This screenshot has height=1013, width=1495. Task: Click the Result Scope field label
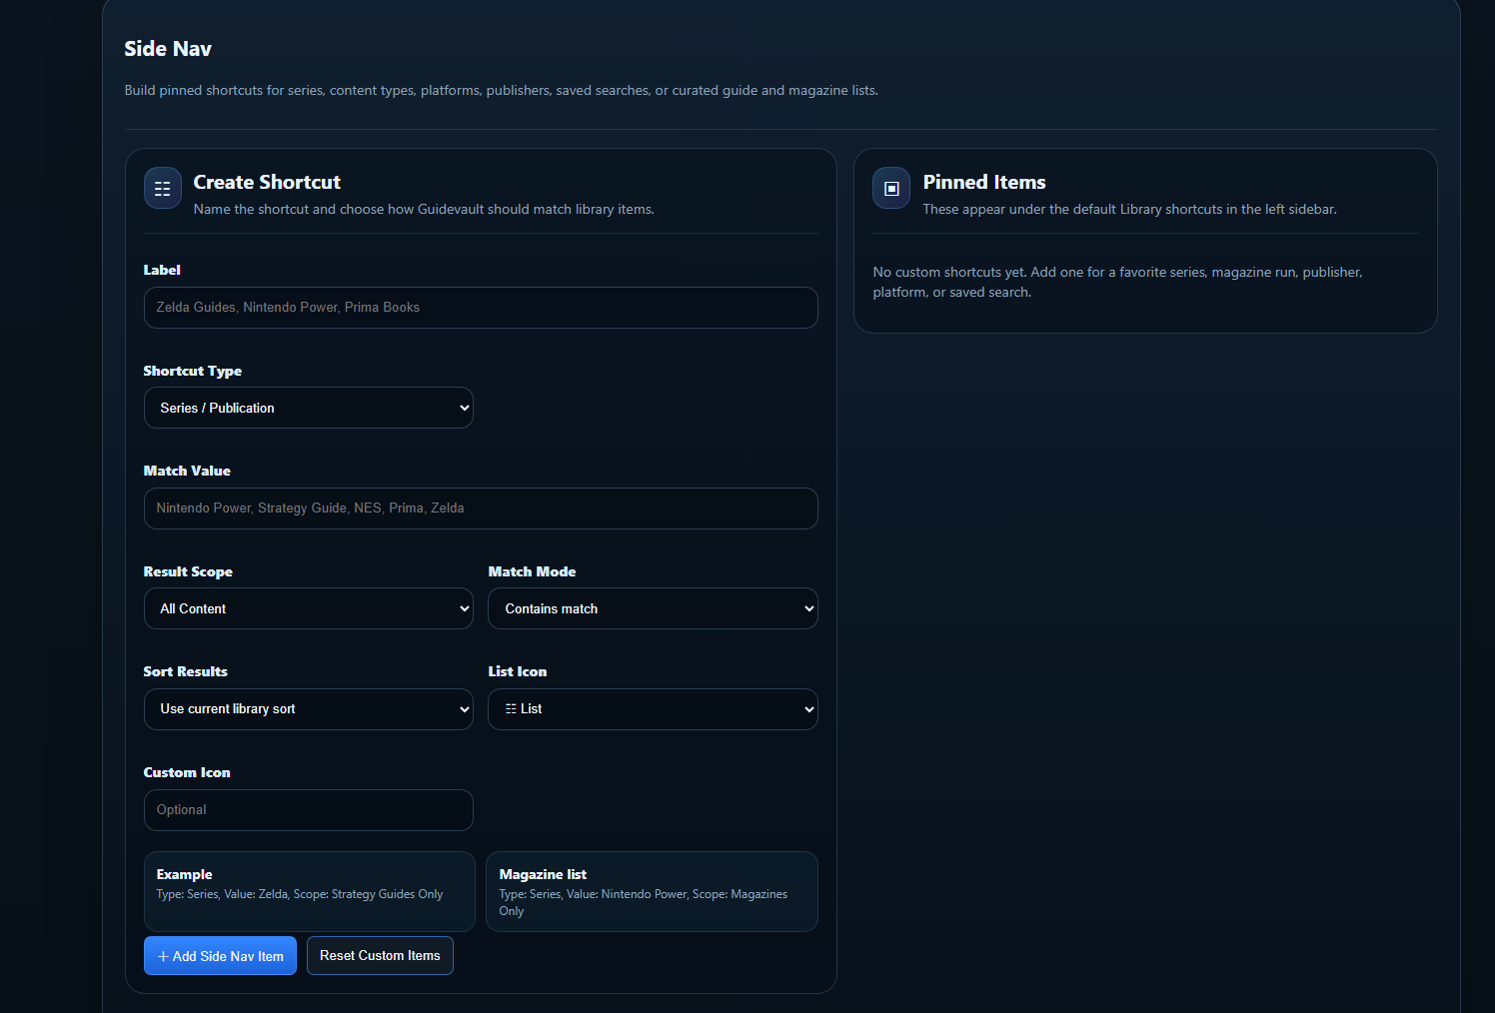(x=188, y=571)
